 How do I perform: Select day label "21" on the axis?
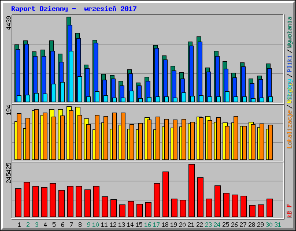191,225
